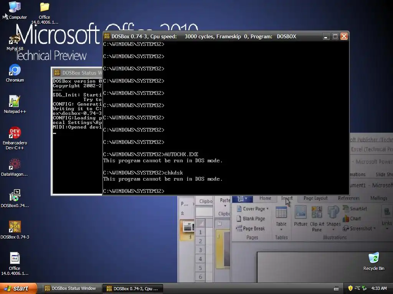
Task: Insert a Picture from Word ribbon
Action: coord(301,217)
